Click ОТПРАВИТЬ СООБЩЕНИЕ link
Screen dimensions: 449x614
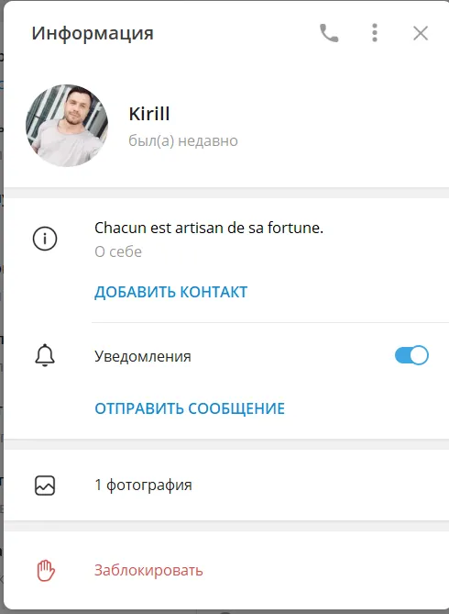point(190,408)
